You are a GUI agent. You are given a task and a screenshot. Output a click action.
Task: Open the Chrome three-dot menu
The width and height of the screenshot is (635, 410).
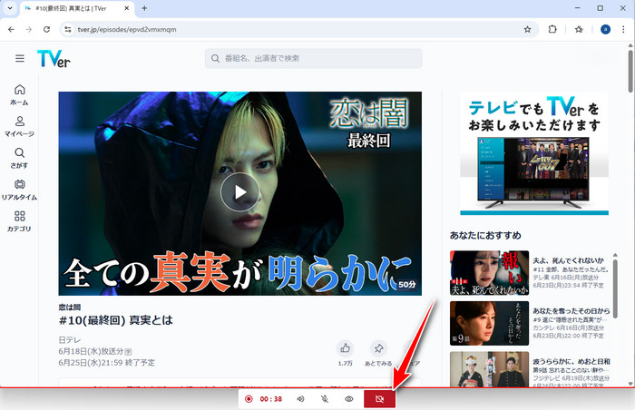[x=623, y=29]
